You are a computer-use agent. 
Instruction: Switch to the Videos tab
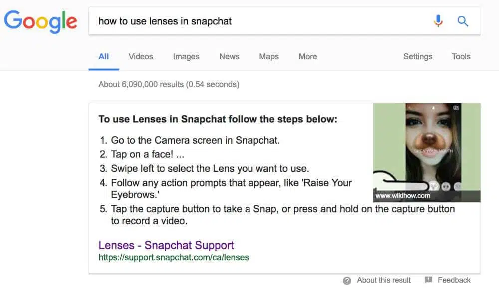141,56
